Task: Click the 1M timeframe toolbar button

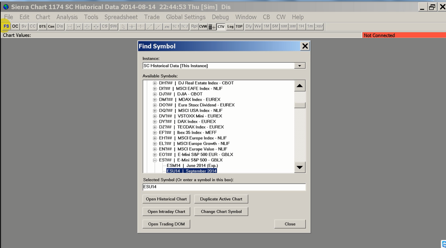Action: click(x=266, y=26)
